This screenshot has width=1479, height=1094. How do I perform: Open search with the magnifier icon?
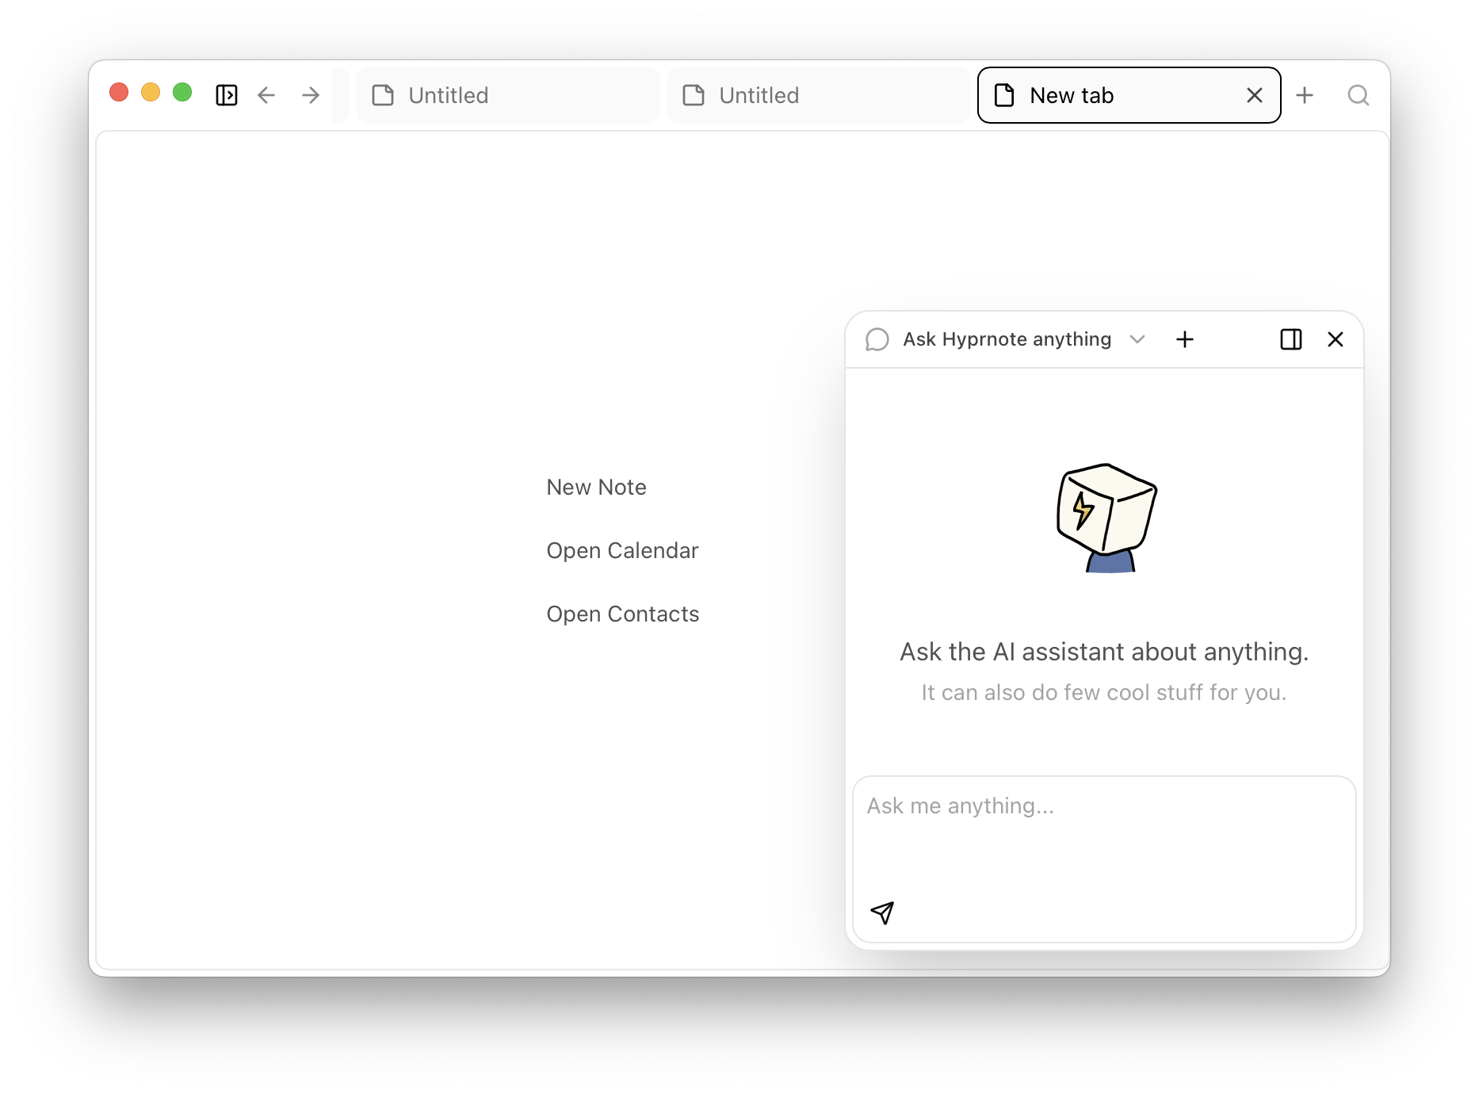pos(1359,95)
